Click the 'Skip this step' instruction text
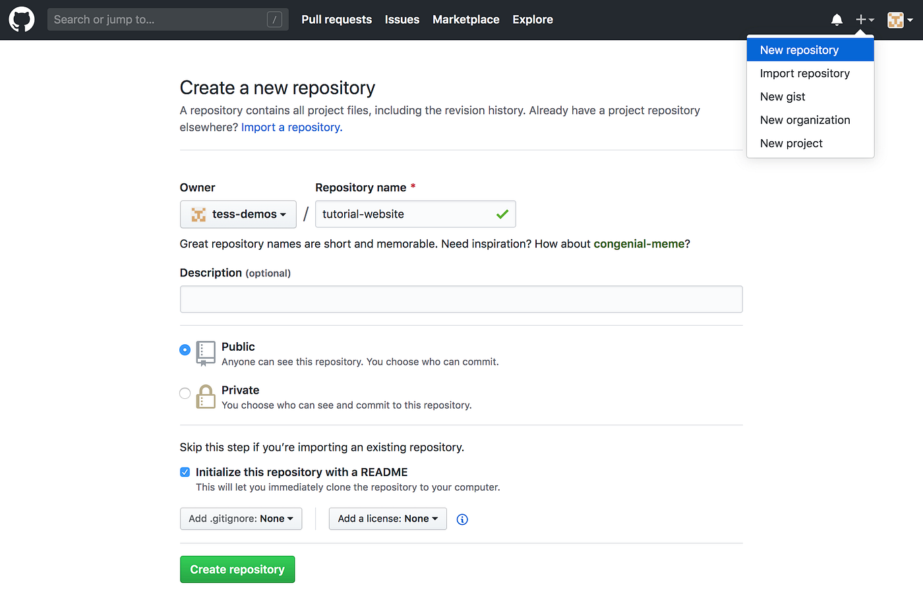The width and height of the screenshot is (923, 600). pyautogui.click(x=322, y=448)
